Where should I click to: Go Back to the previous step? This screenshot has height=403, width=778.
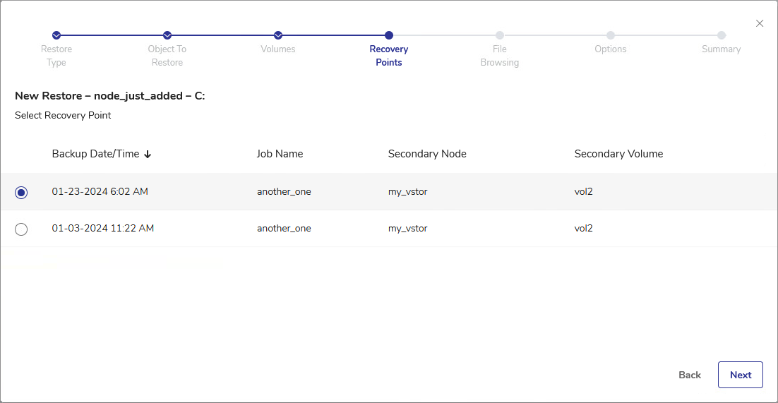(x=690, y=375)
